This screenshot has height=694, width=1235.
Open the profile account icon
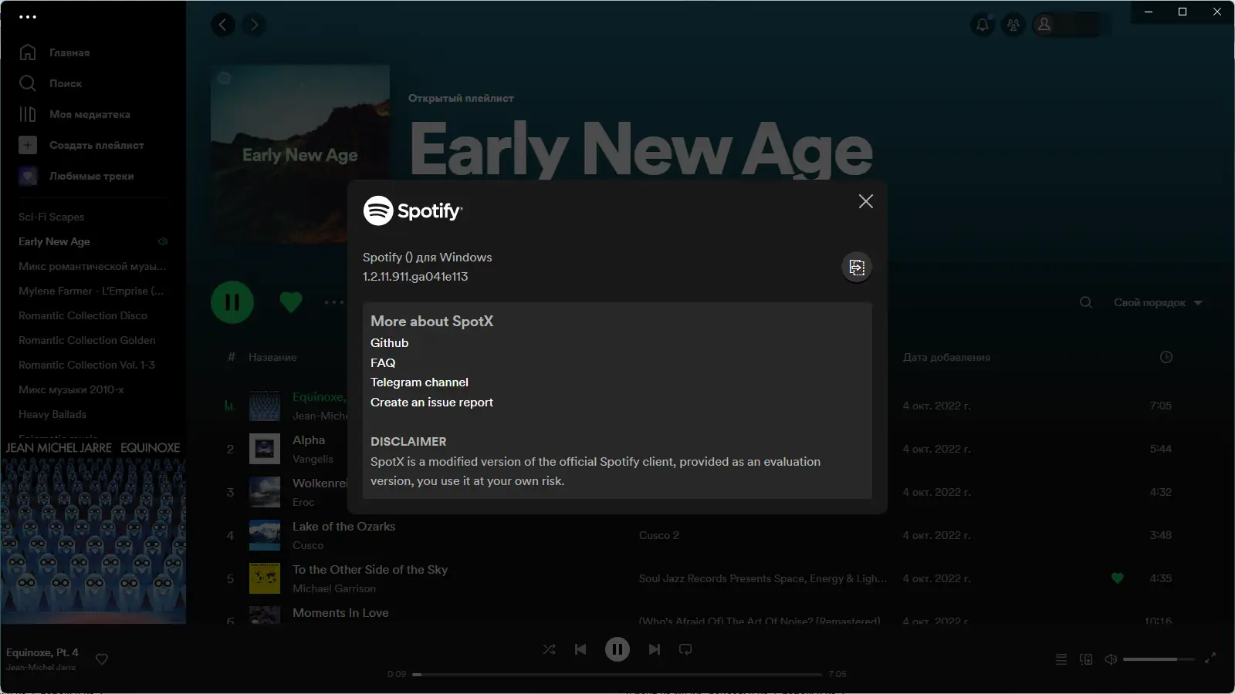(x=1044, y=24)
